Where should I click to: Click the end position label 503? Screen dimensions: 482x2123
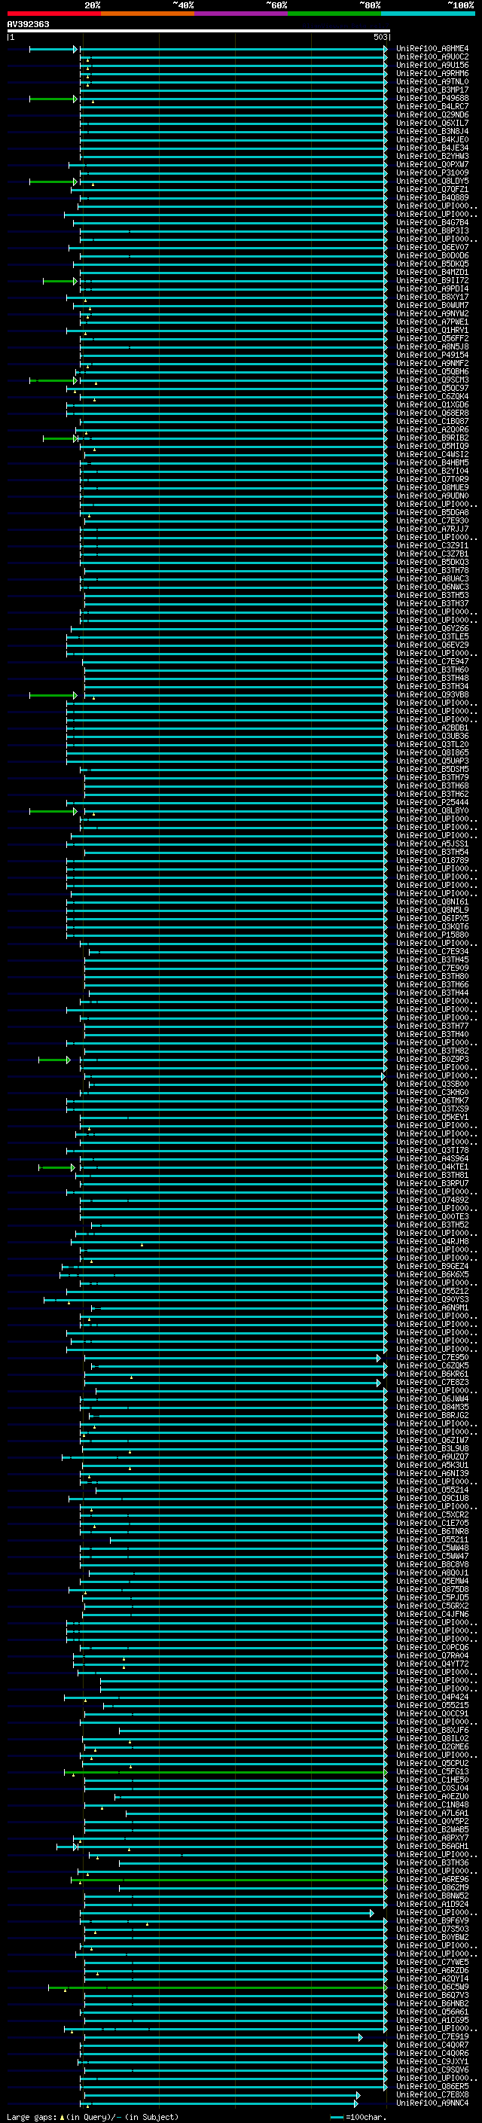380,37
